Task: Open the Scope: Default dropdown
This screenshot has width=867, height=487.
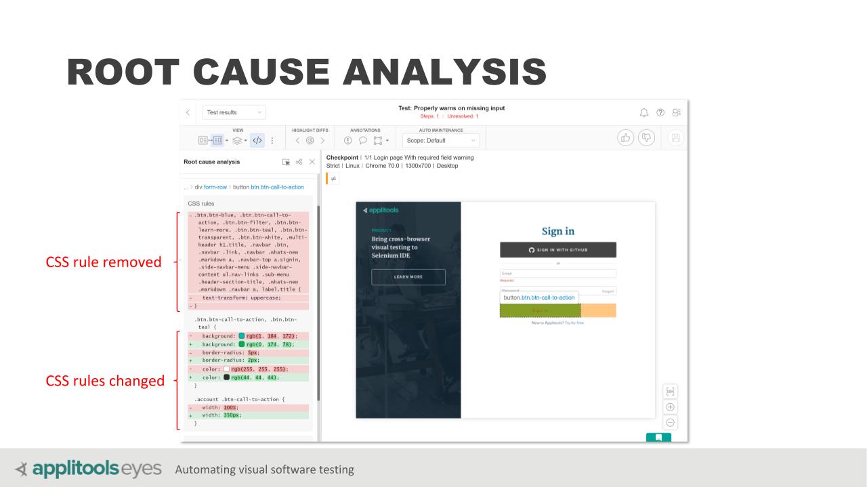Action: pyautogui.click(x=441, y=141)
